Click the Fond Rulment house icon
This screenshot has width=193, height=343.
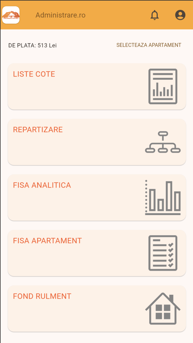point(163,309)
